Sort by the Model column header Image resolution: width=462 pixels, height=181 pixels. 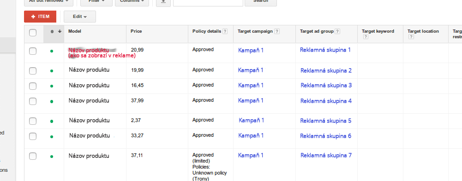pos(75,31)
